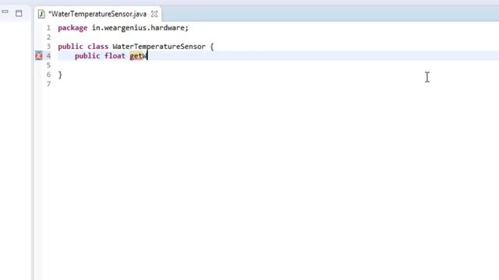Close the WaterTemperatureSensor.java tab
Image resolution: width=499 pixels, height=280 pixels.
tap(154, 14)
